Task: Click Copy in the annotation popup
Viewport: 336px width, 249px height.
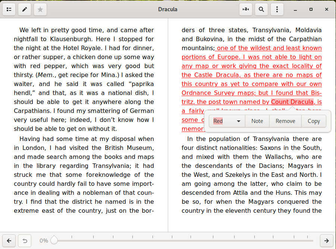Action: (x=314, y=121)
